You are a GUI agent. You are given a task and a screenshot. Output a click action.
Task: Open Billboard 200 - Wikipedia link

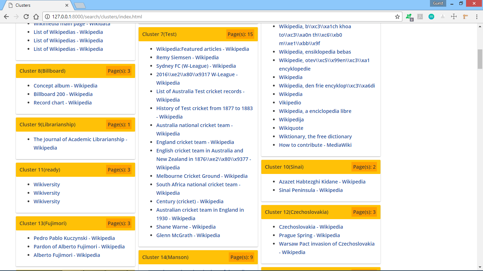(x=63, y=94)
